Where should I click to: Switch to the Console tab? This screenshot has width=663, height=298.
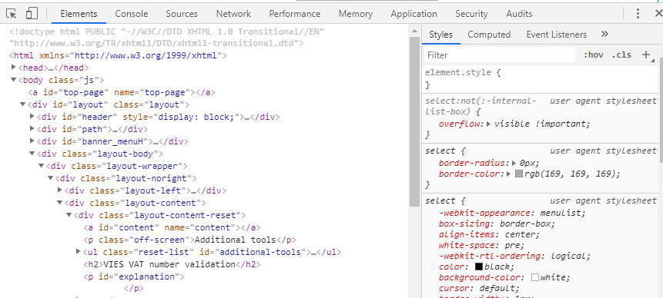point(132,14)
